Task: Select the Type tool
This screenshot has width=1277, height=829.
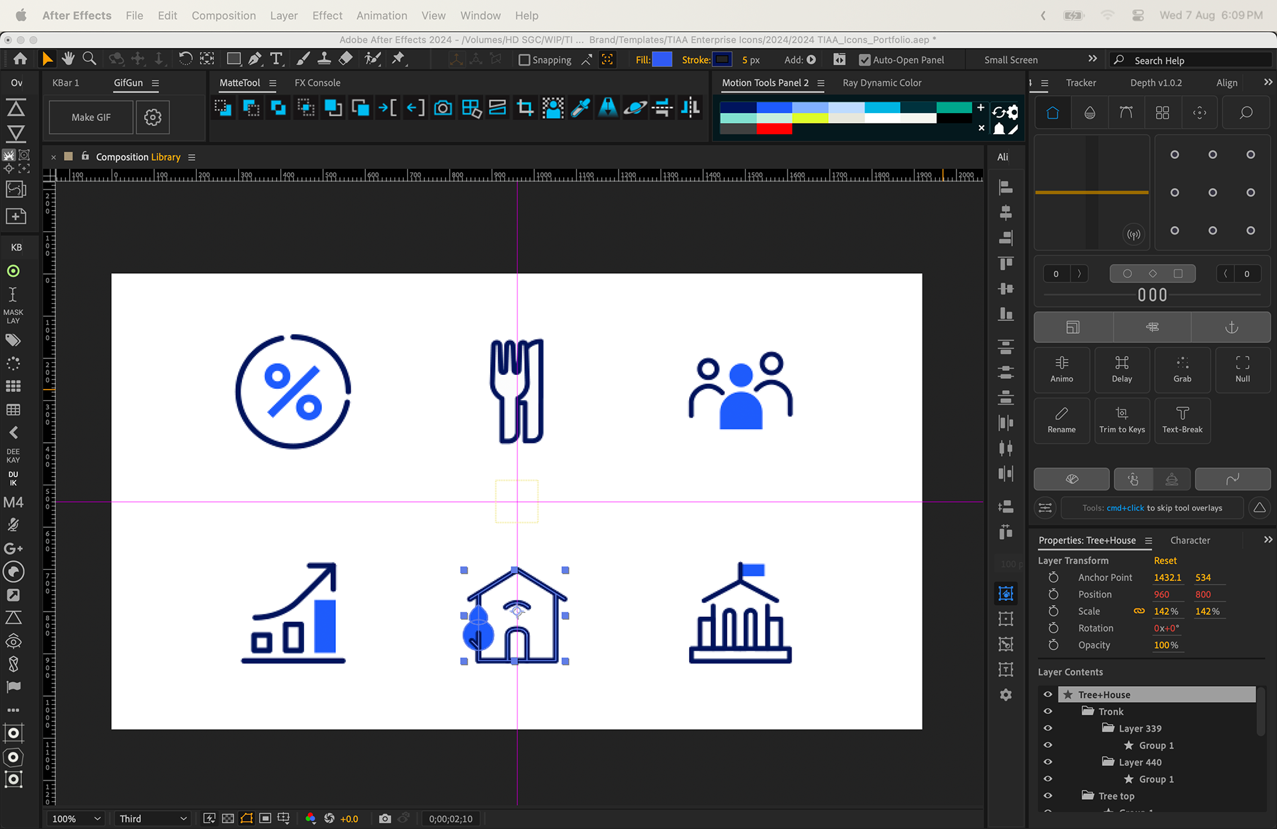Action: pyautogui.click(x=276, y=59)
